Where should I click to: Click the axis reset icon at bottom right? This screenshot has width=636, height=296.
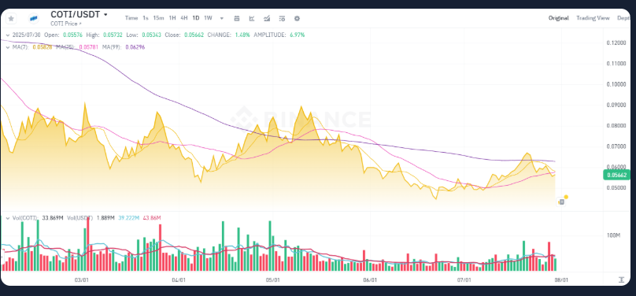(x=621, y=279)
